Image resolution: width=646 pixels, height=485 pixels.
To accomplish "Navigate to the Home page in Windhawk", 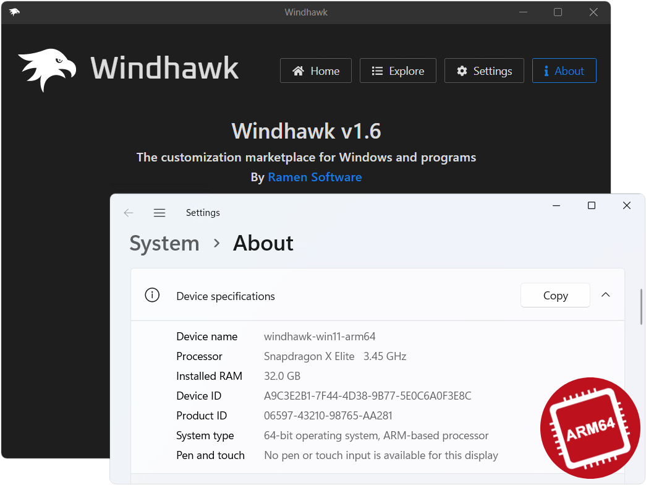I will click(316, 71).
